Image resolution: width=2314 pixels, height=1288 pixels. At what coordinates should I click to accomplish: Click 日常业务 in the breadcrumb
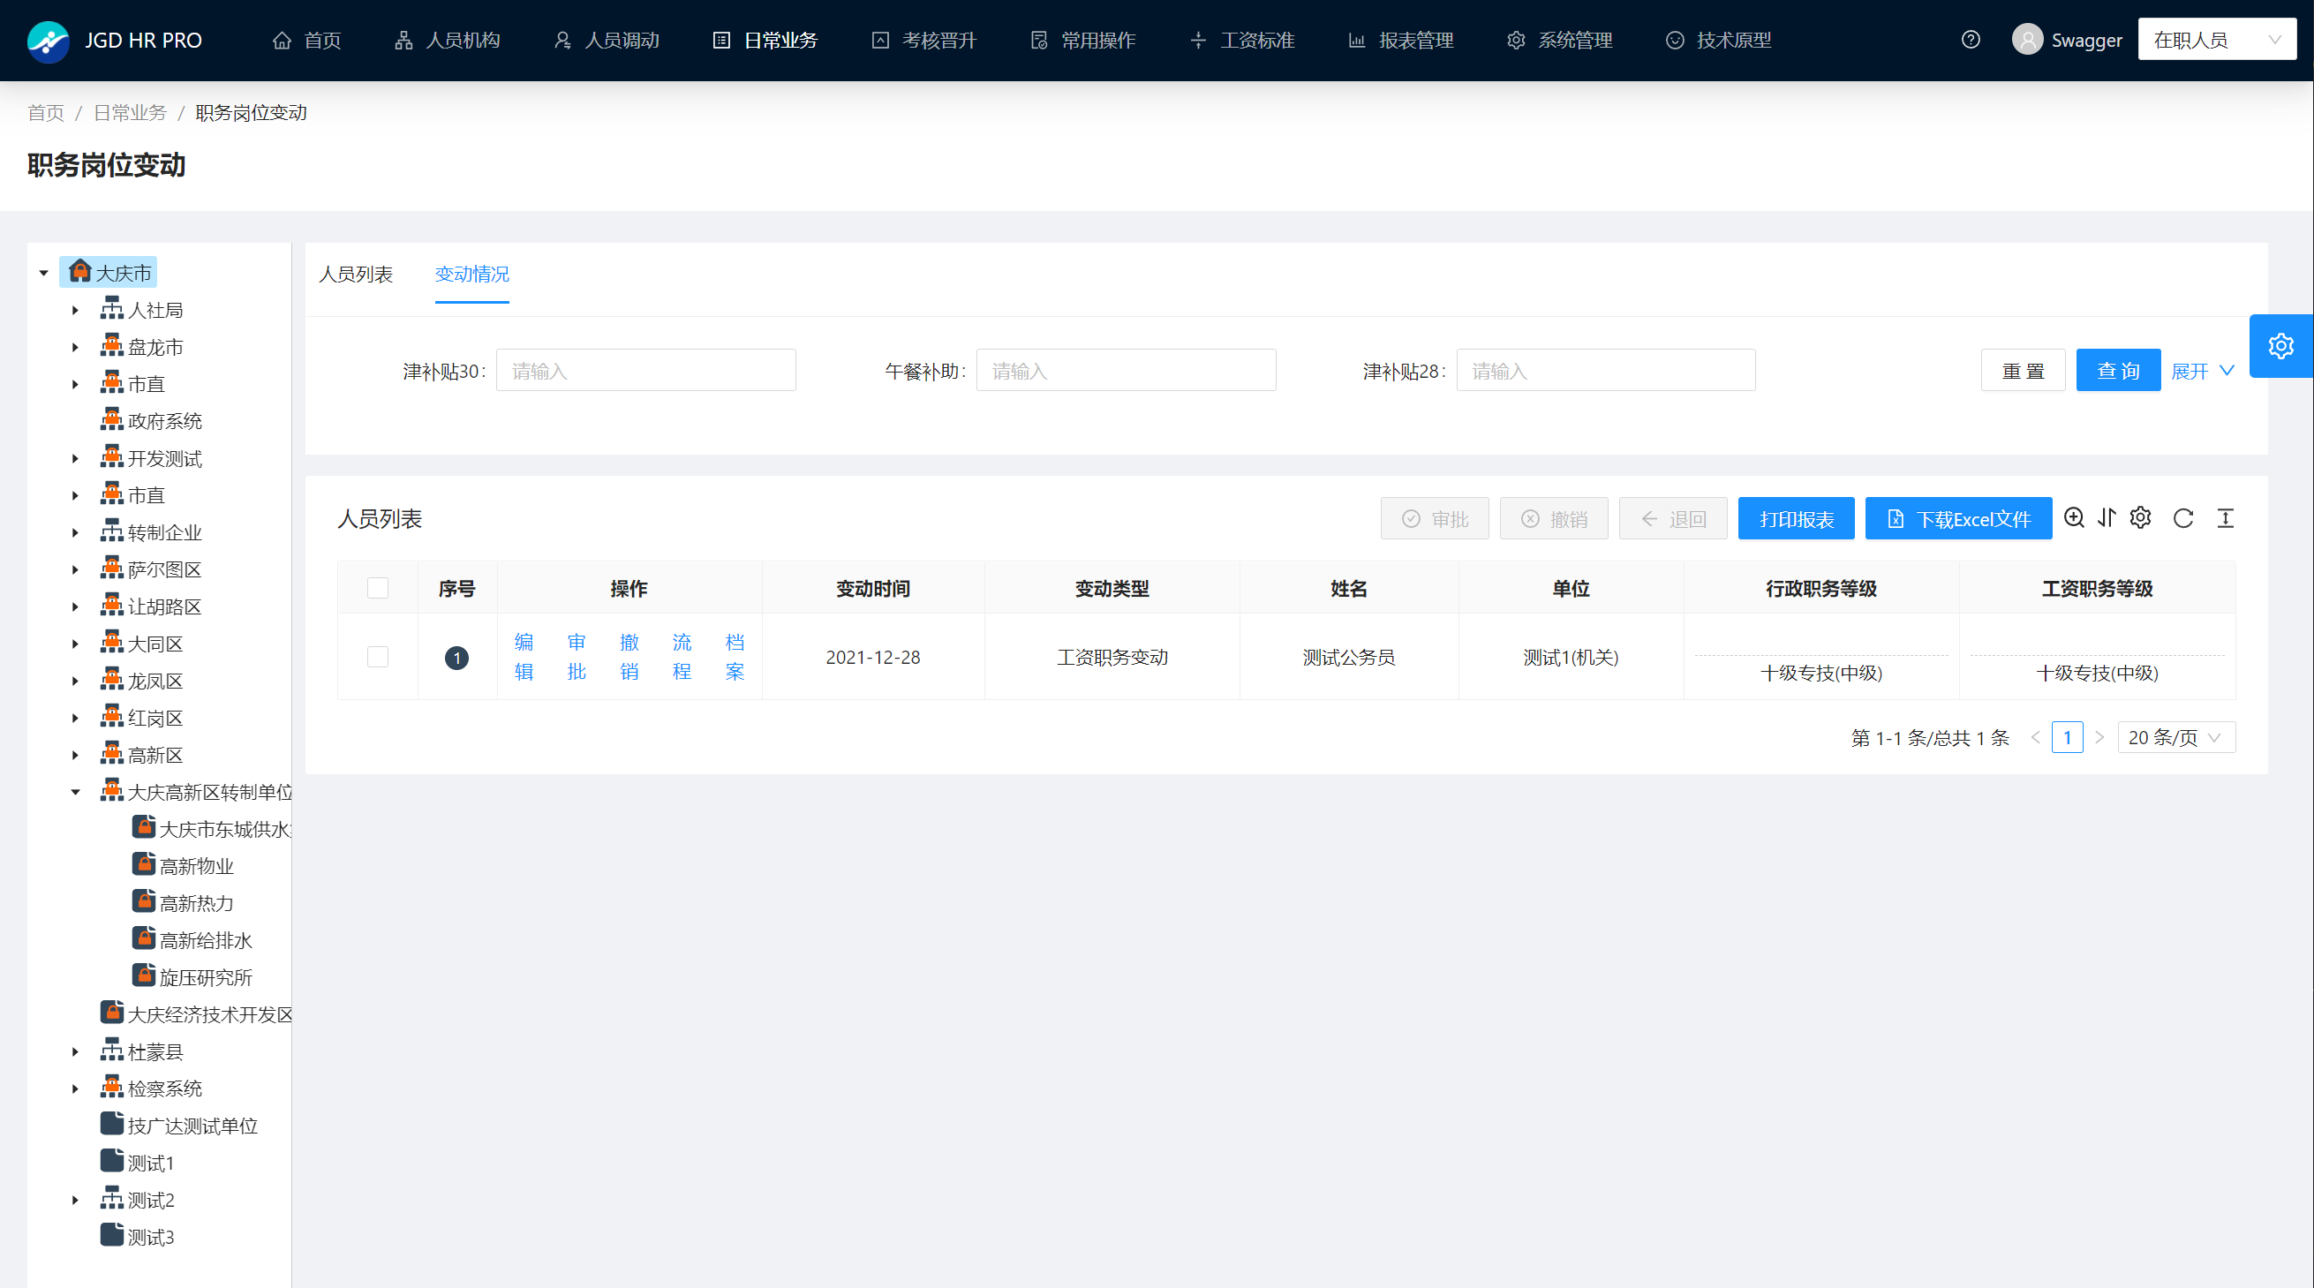tap(131, 112)
